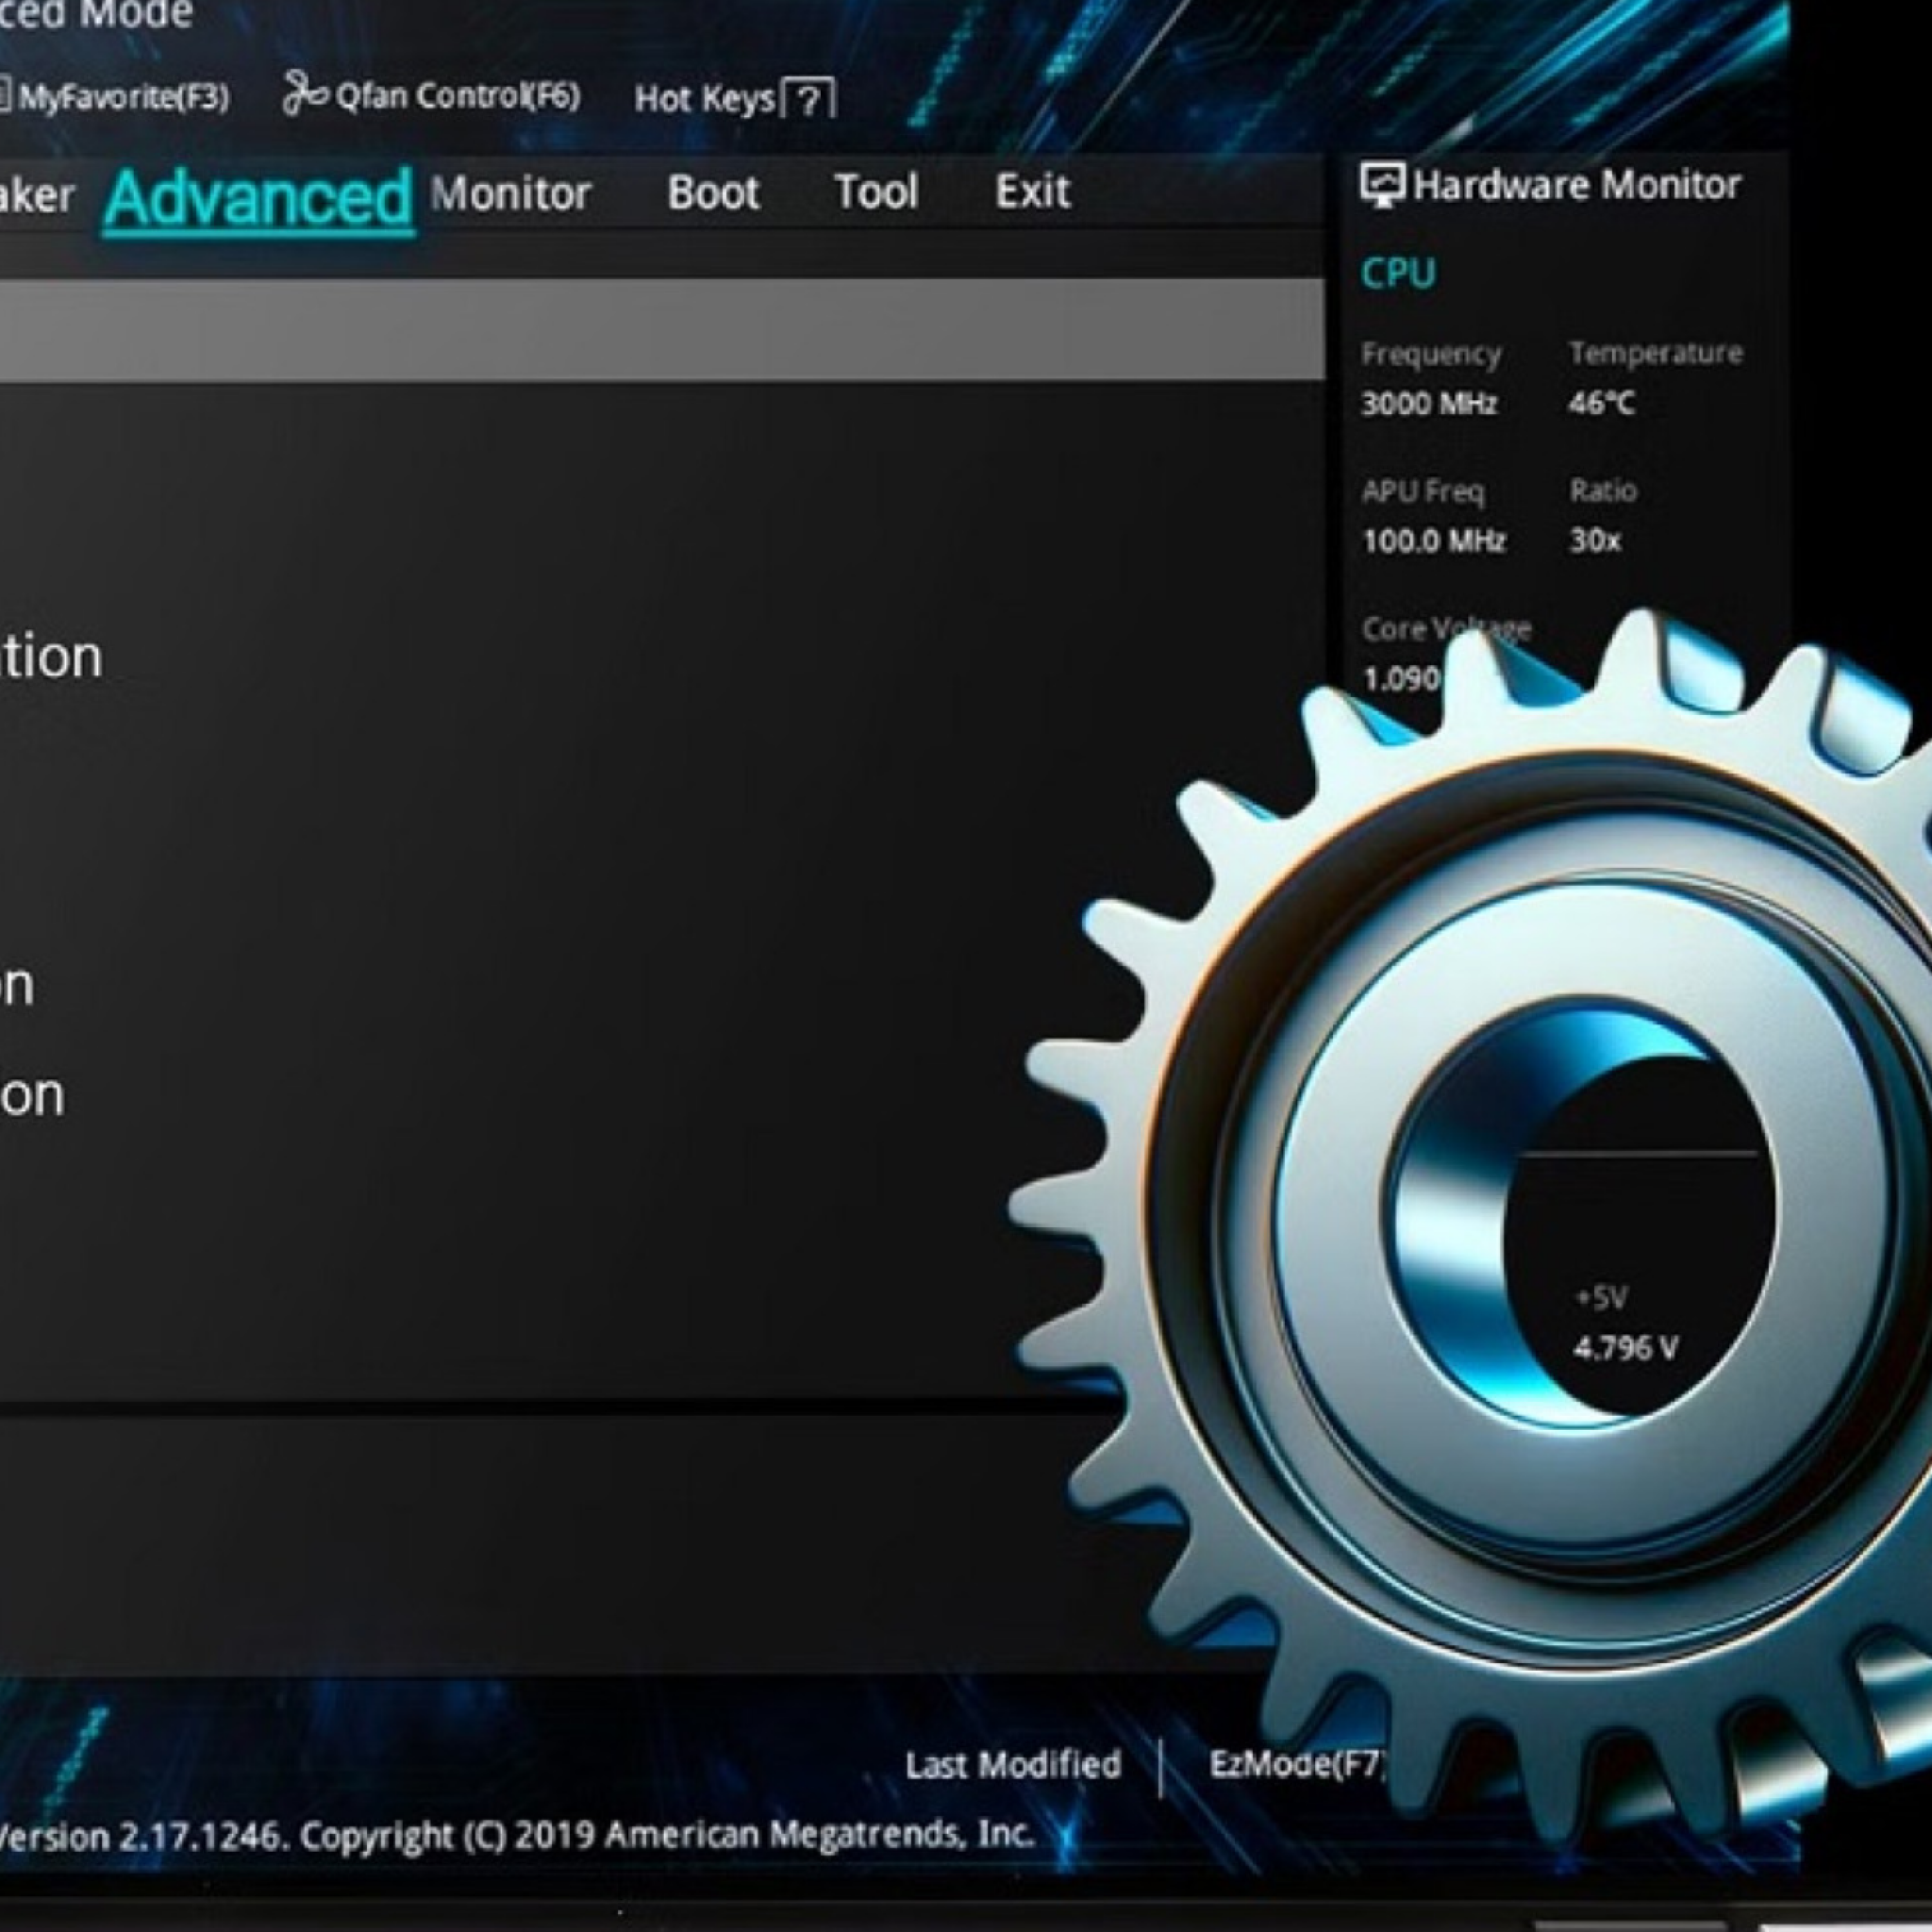Click the Hot Keys question mark icon

(809, 99)
